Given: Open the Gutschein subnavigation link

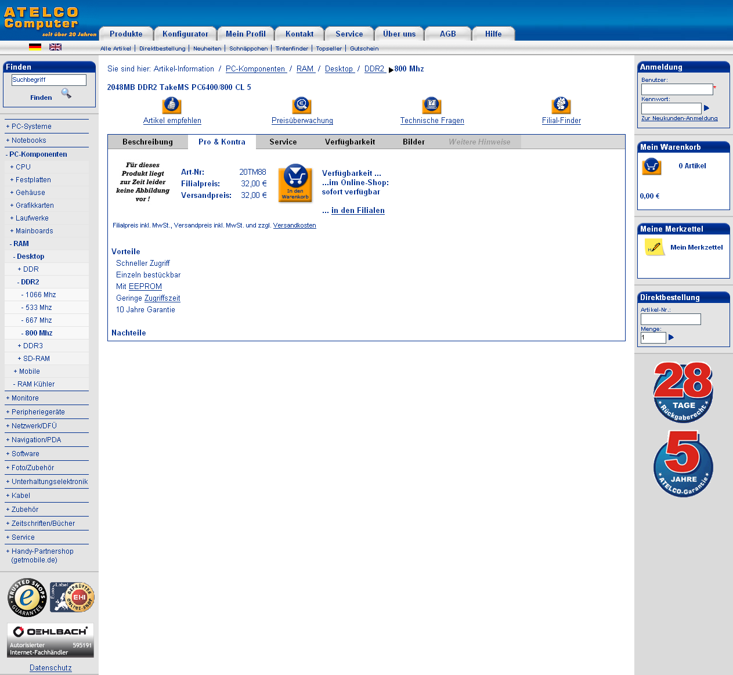Looking at the screenshot, I should pyautogui.click(x=364, y=49).
